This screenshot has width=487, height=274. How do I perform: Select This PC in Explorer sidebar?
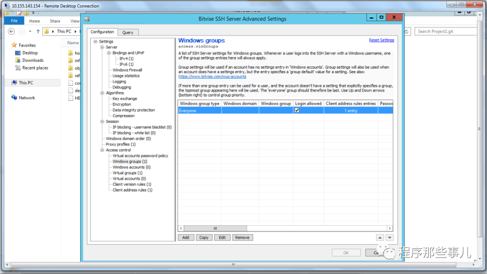click(26, 83)
